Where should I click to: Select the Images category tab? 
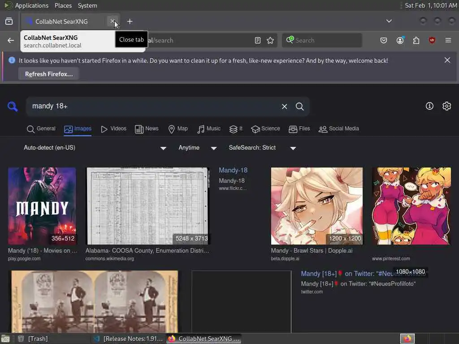[x=78, y=129]
